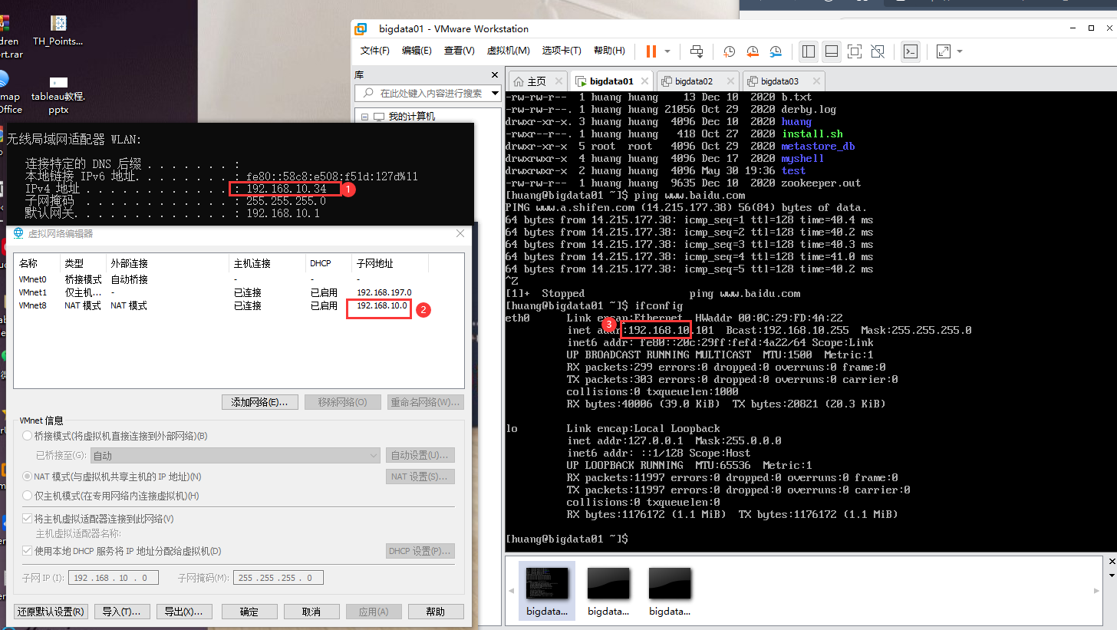Revert the VM to its snapshot
The image size is (1117, 630).
click(753, 51)
